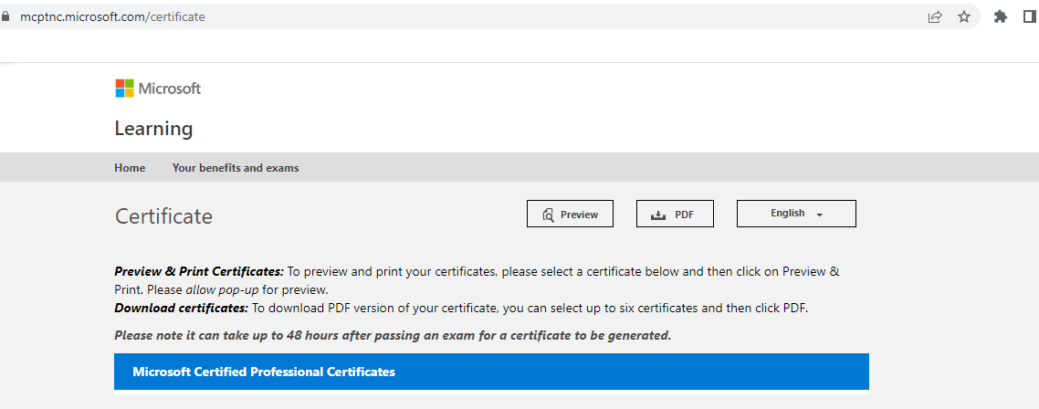
Task: Click the Microsoft logo
Action: [158, 89]
